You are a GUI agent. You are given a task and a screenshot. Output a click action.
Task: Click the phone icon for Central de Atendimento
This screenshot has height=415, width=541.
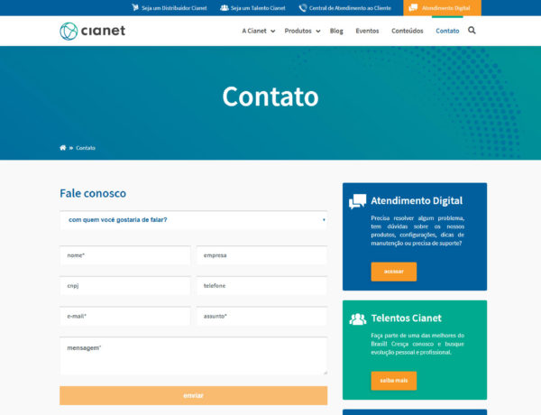(303, 7)
